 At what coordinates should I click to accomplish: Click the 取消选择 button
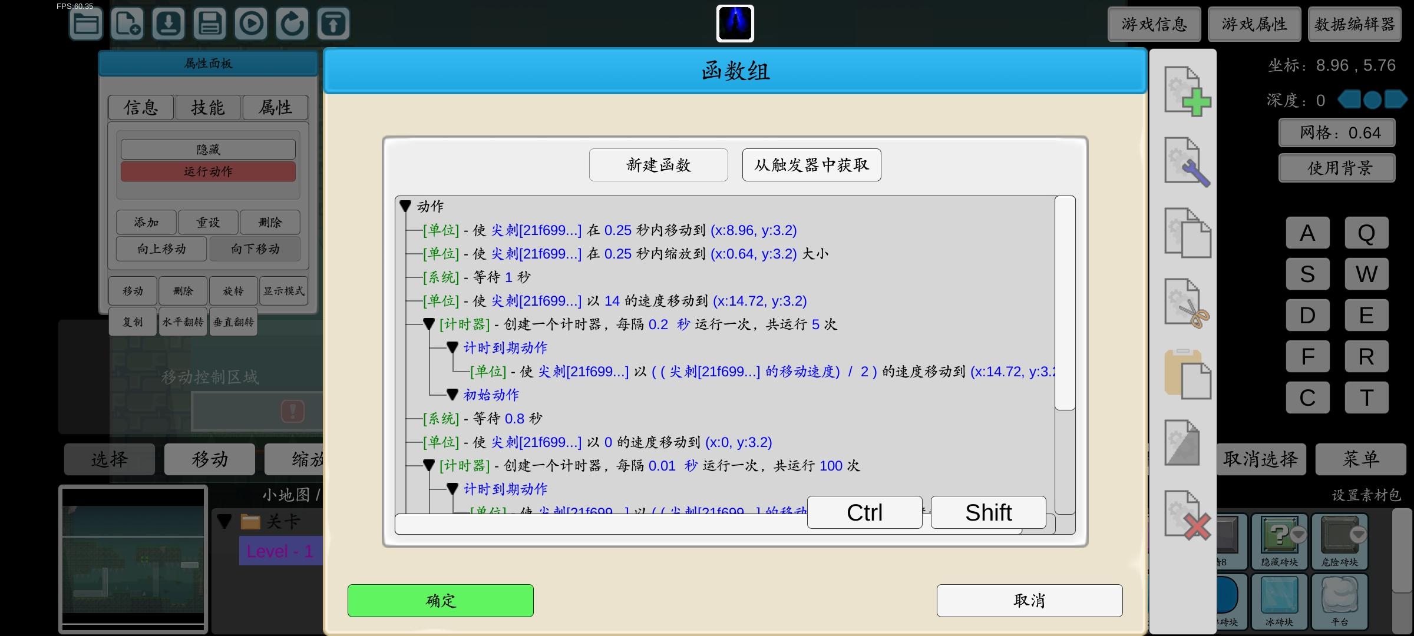pyautogui.click(x=1260, y=459)
